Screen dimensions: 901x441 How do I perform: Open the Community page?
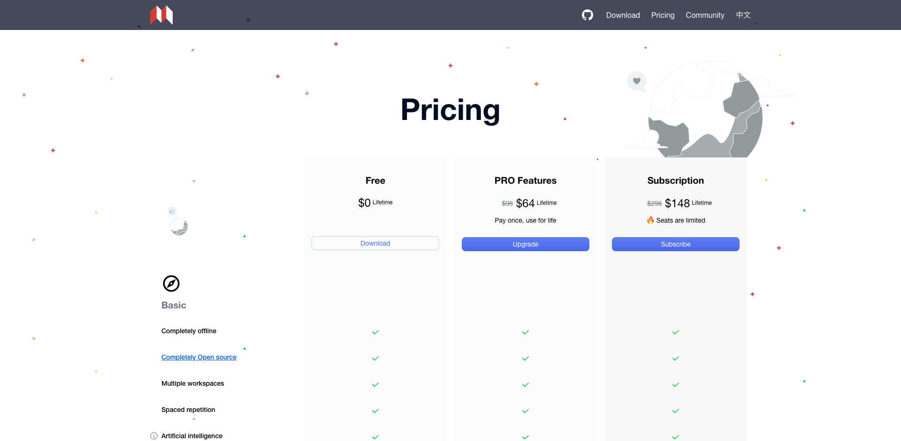705,15
